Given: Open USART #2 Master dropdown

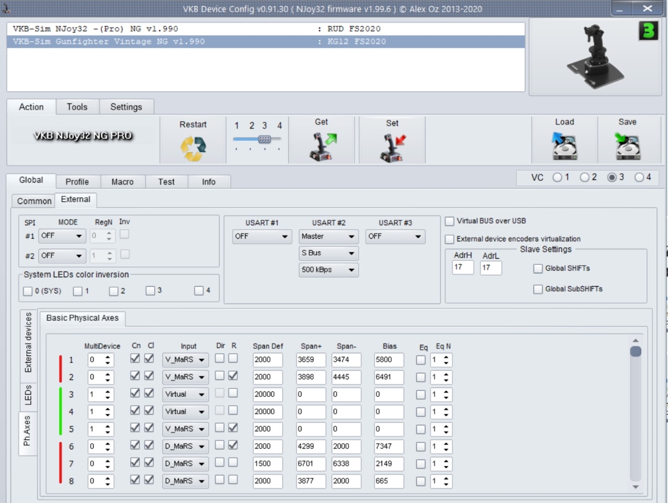Looking at the screenshot, I should (x=328, y=236).
